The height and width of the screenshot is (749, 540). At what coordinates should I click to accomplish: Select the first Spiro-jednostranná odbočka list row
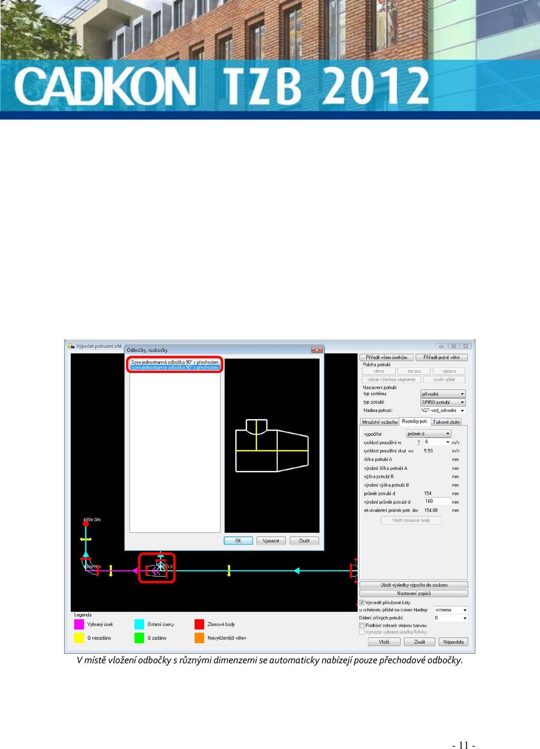(x=174, y=362)
